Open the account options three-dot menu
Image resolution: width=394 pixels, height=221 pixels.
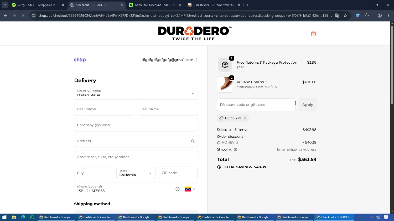(x=196, y=60)
